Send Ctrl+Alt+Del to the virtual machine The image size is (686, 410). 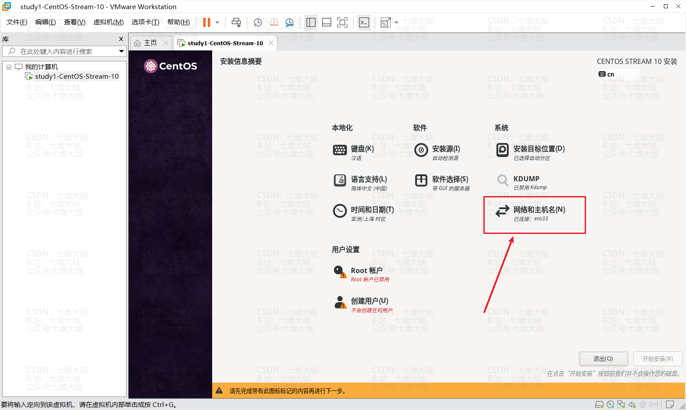[x=236, y=22]
